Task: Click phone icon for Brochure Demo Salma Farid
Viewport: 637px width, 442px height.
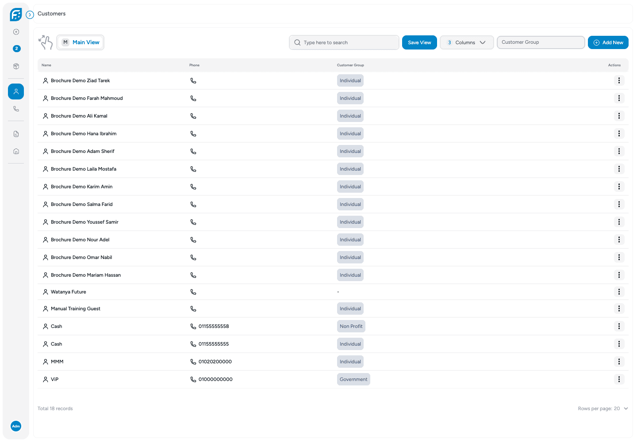Action: coord(193,204)
